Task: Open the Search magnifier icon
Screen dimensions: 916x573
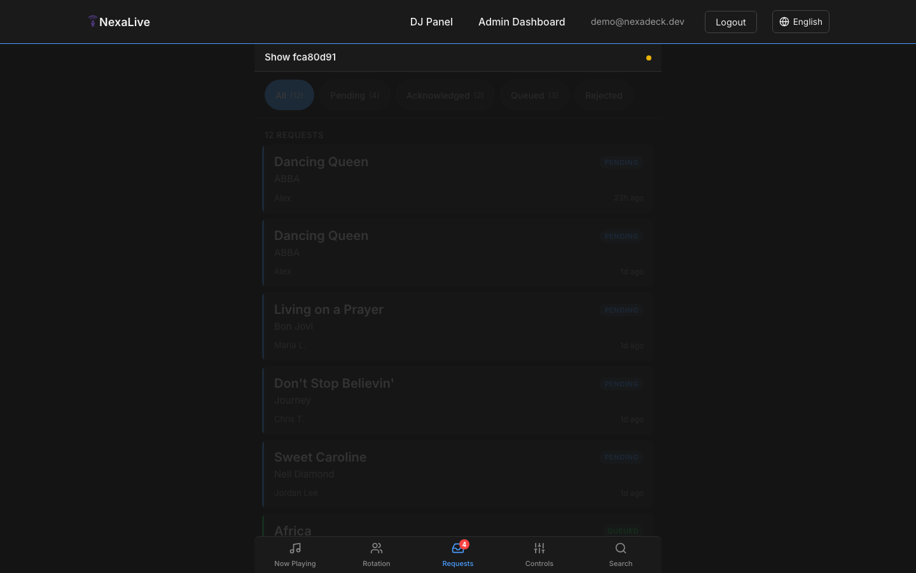Action: 621,548
